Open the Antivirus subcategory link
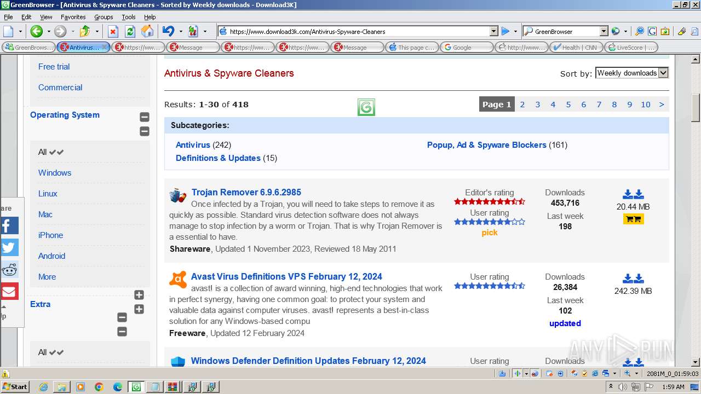This screenshot has height=394, width=701. pos(193,145)
